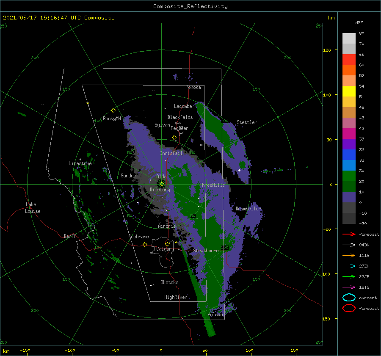
Task: Click the Calgary city label
Action: (165, 249)
